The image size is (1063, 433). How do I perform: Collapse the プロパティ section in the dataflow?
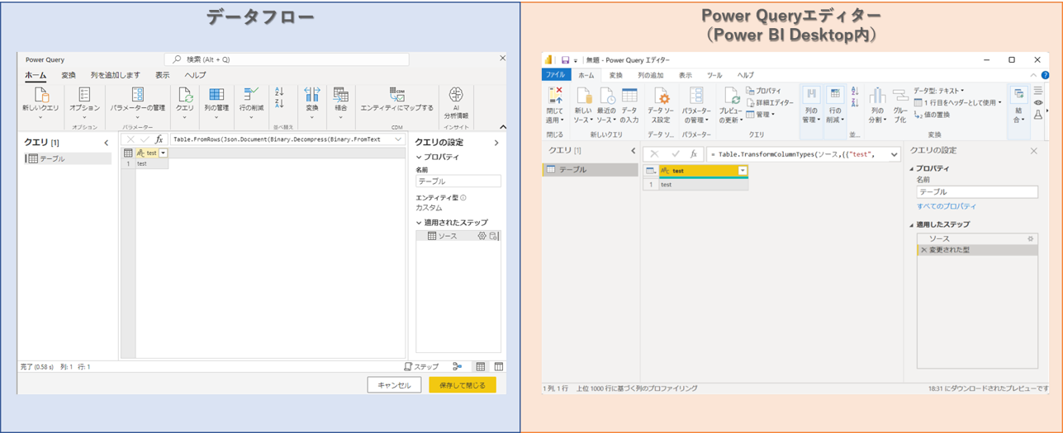[419, 157]
